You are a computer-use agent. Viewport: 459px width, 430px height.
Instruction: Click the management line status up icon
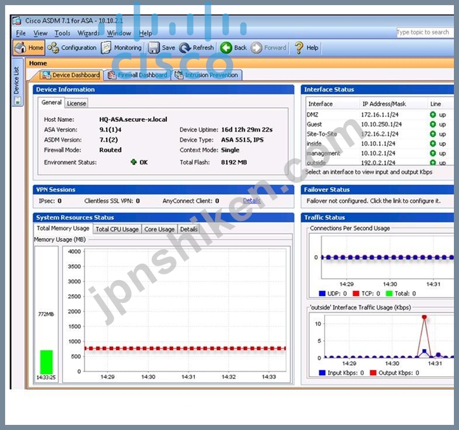(433, 153)
